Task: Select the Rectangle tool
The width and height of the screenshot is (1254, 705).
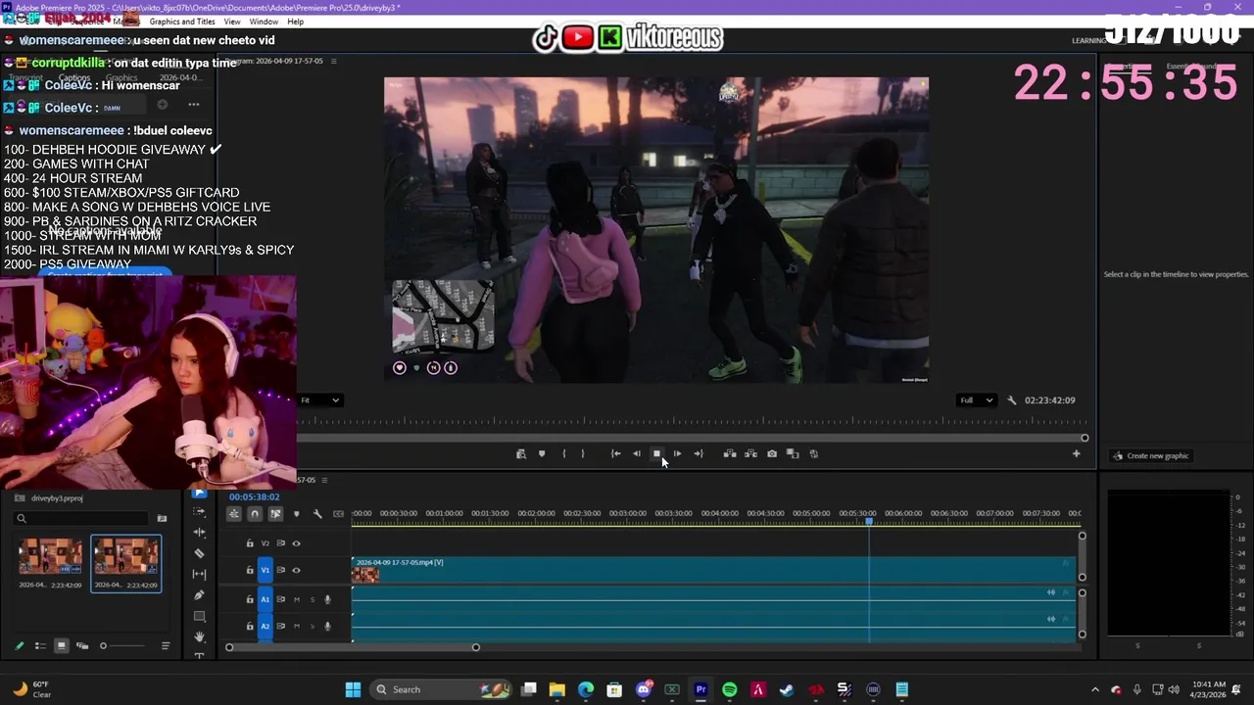Action: [200, 616]
